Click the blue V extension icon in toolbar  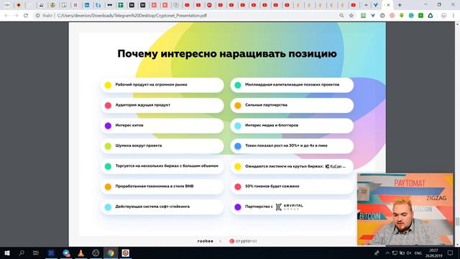(x=372, y=16)
